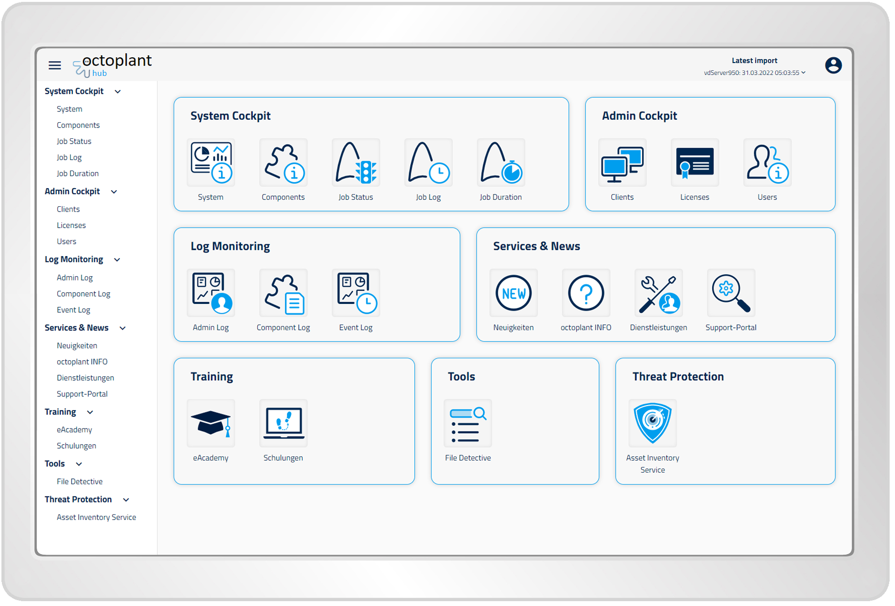Open the Asset Inventory Service shield tile
The height and width of the screenshot is (606, 895).
point(652,423)
